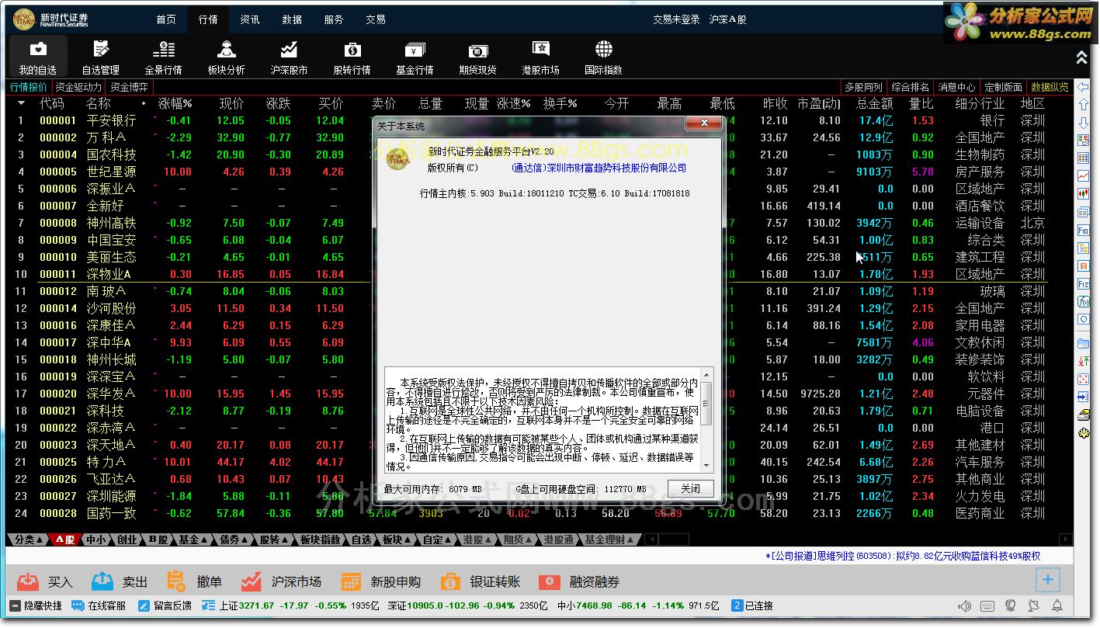Select the 创业 bottom tab

[x=127, y=540]
